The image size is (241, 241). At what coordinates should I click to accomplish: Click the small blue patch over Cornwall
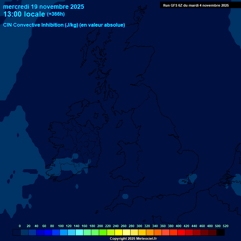pos(125,196)
